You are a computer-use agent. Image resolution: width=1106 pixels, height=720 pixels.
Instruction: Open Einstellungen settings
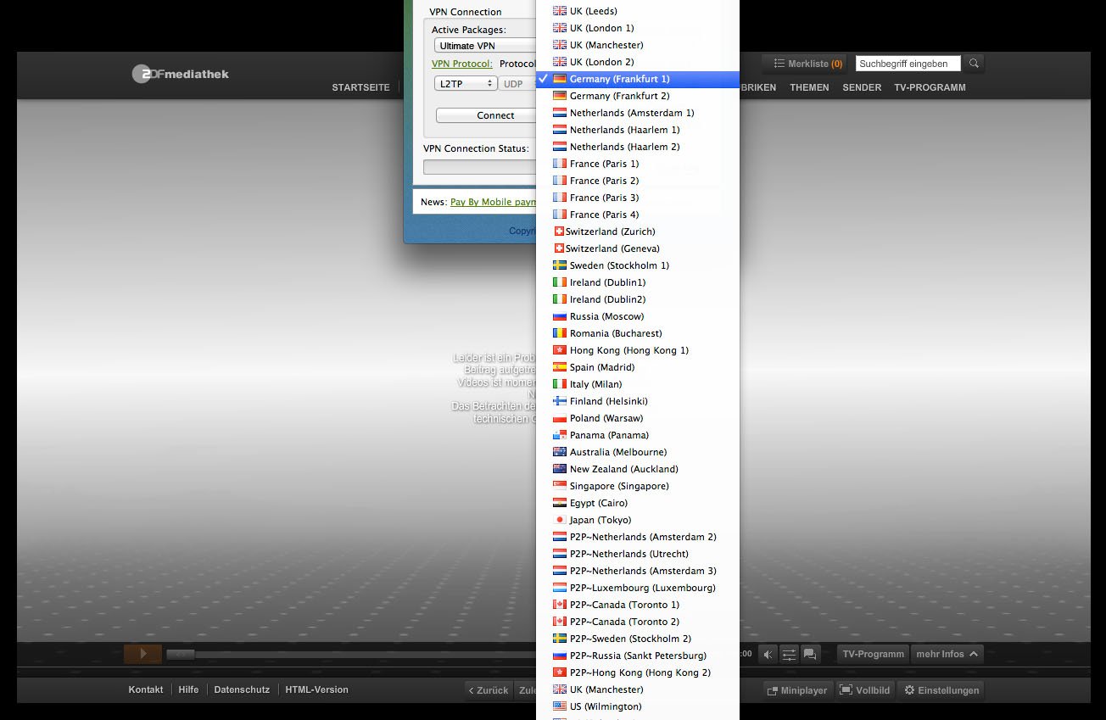click(941, 690)
